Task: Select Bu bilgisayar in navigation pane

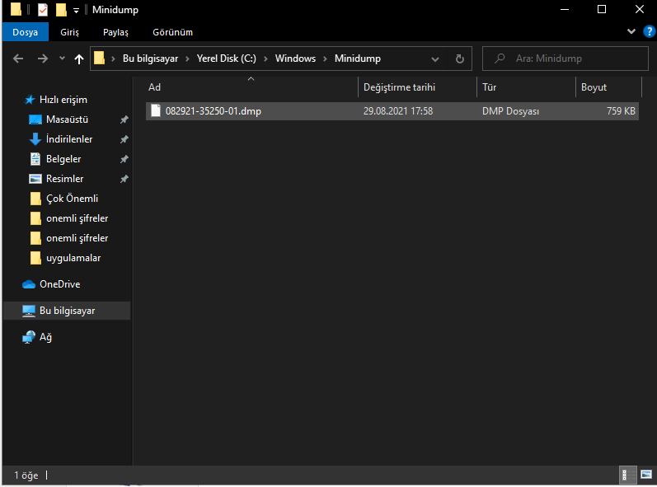Action: pos(67,311)
